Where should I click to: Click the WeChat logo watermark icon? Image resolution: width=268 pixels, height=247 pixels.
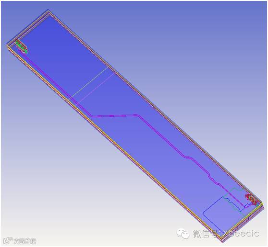pos(183,233)
